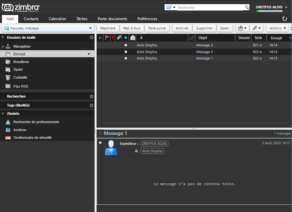
Task: Click the Dossiers de mails gear icon
Action: [92, 37]
